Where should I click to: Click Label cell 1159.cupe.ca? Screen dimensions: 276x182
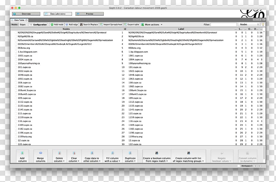[x=135, y=117]
